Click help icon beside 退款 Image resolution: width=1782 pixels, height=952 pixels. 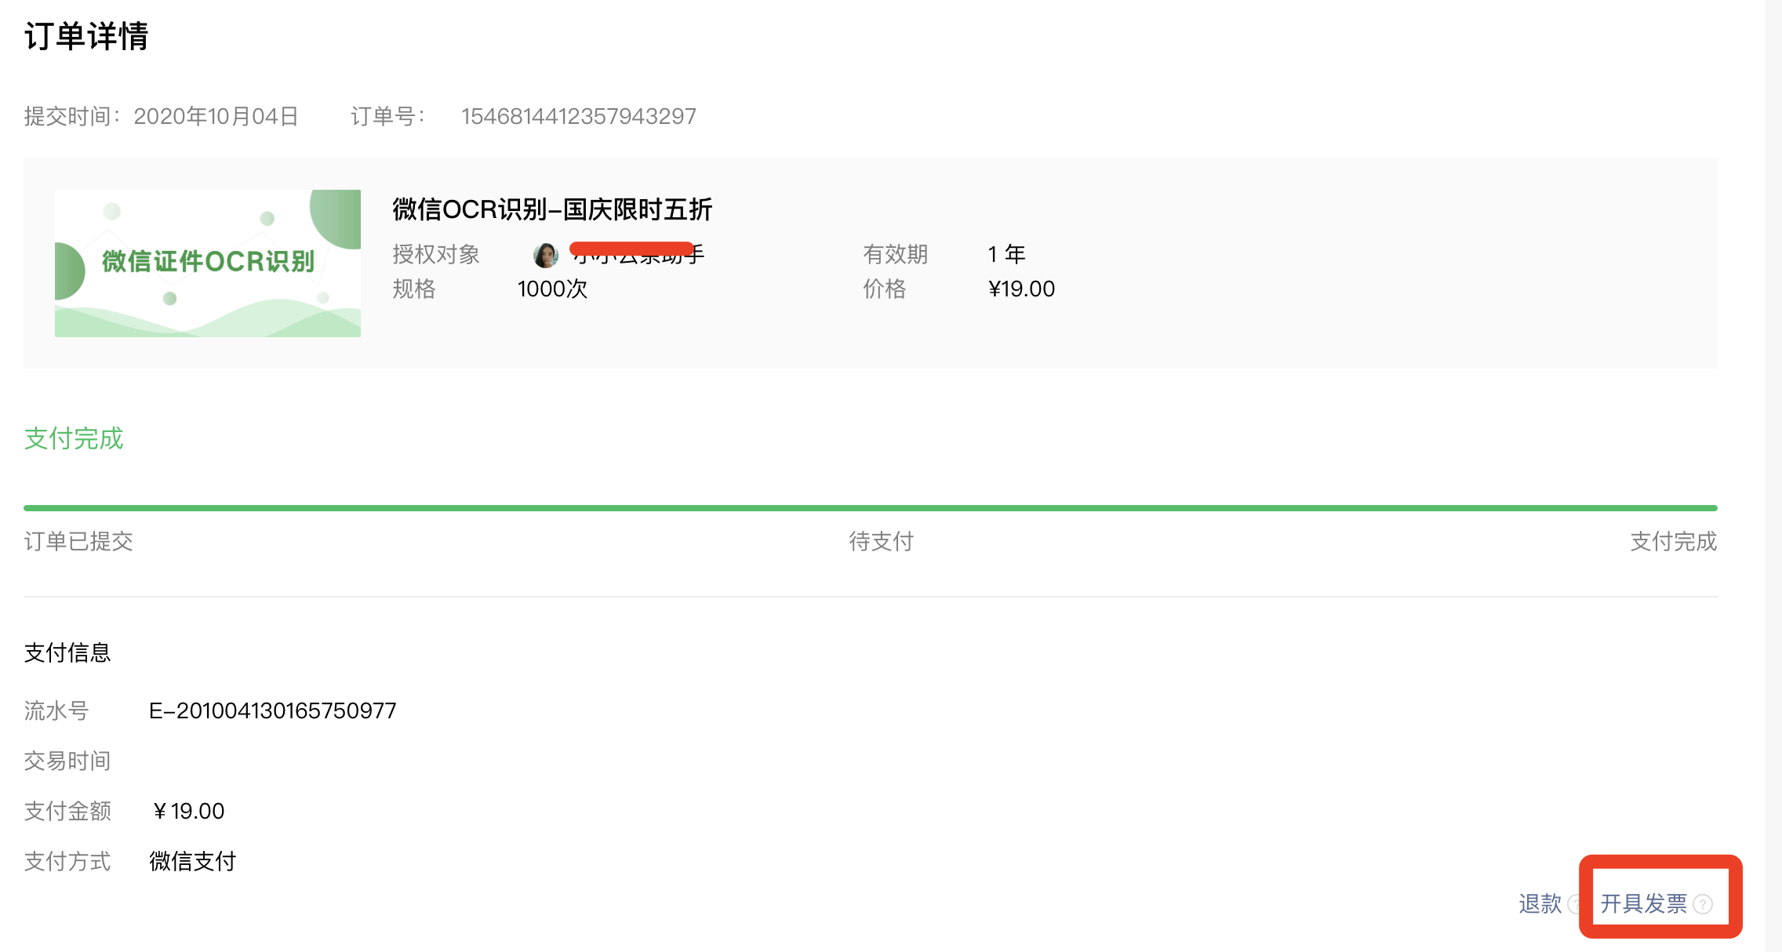(x=1574, y=904)
